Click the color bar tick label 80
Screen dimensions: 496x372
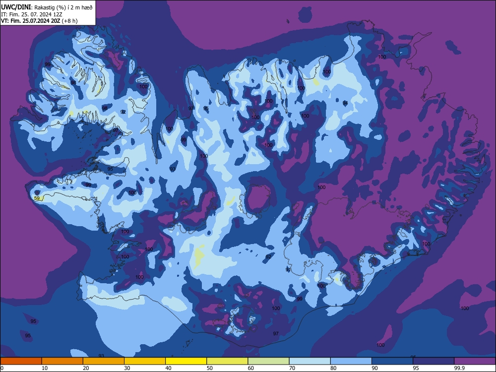[333, 368]
